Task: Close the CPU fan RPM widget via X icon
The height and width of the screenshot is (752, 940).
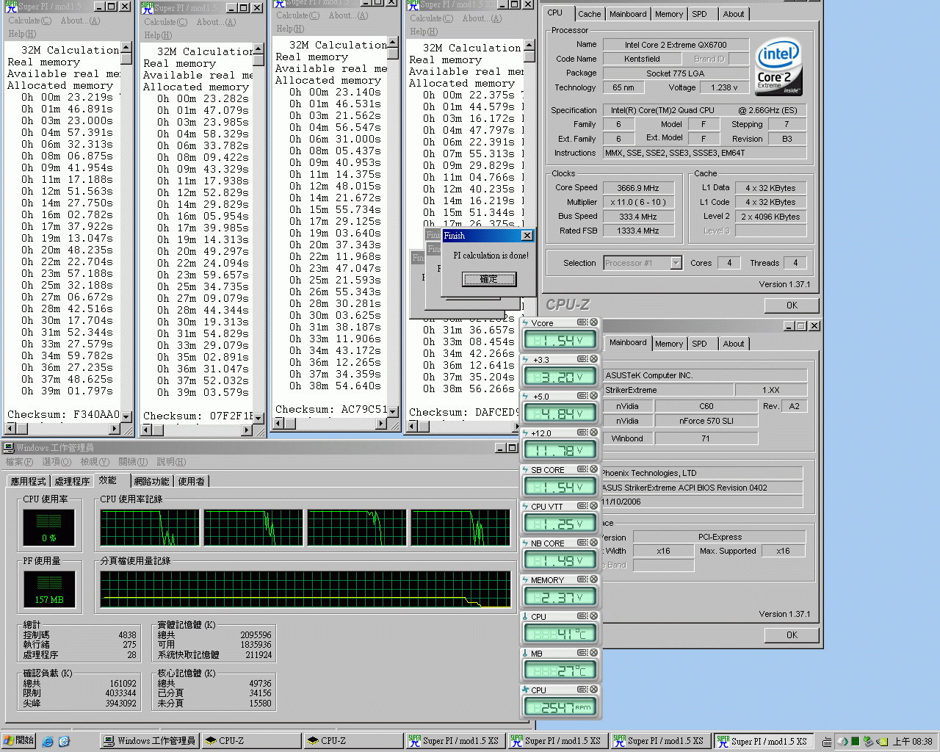Action: click(593, 690)
